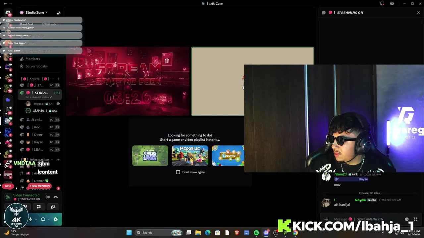Launch the Poxel.io activity card
The image size is (424, 238).
[x=190, y=156]
